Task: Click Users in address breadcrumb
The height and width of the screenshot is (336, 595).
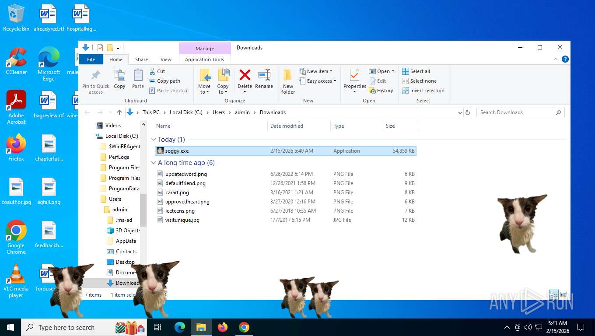Action: click(219, 112)
